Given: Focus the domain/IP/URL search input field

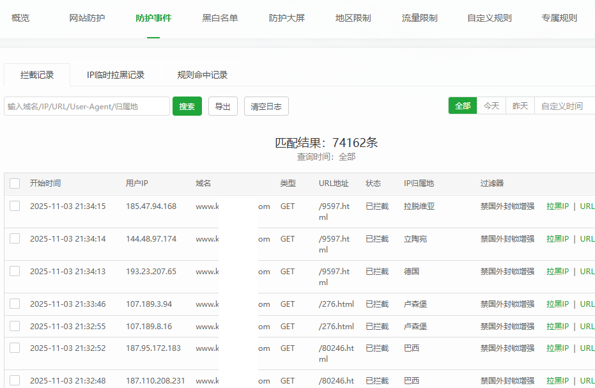Looking at the screenshot, I should 87,106.
